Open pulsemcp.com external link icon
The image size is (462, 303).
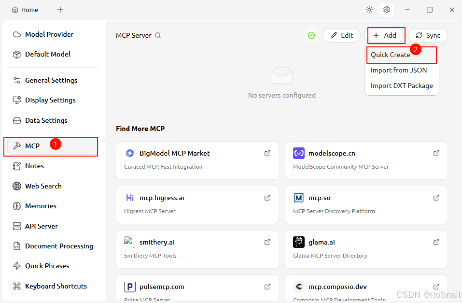click(267, 287)
